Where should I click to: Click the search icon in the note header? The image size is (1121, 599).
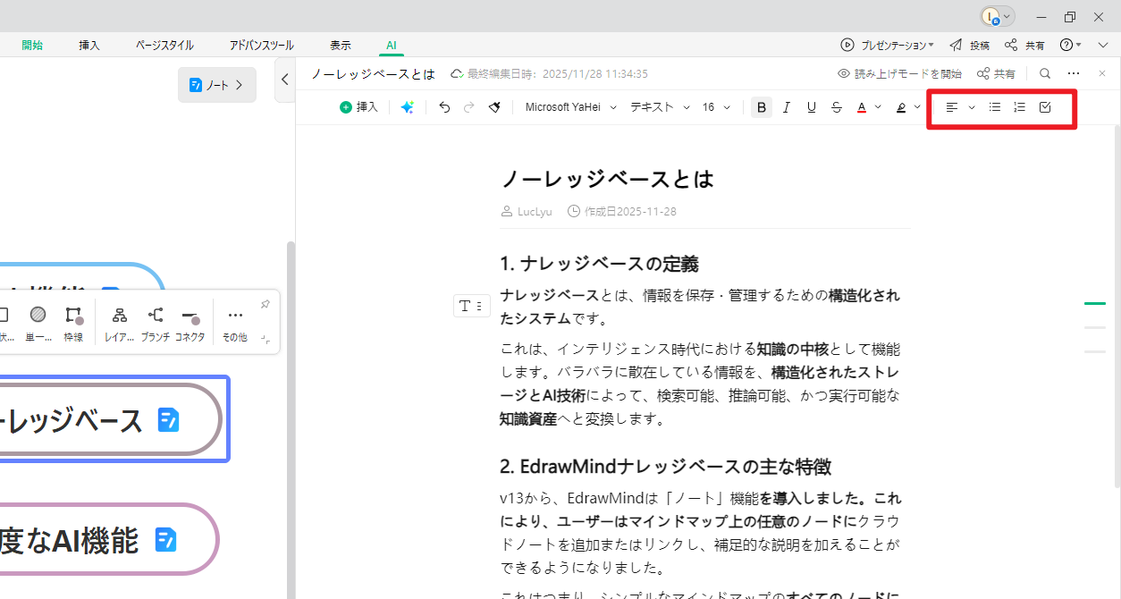(x=1045, y=73)
